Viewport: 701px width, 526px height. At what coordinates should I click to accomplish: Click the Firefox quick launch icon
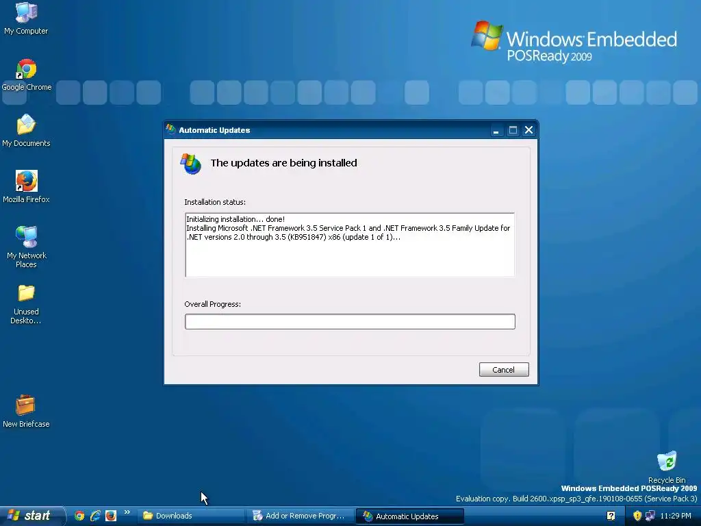[111, 516]
